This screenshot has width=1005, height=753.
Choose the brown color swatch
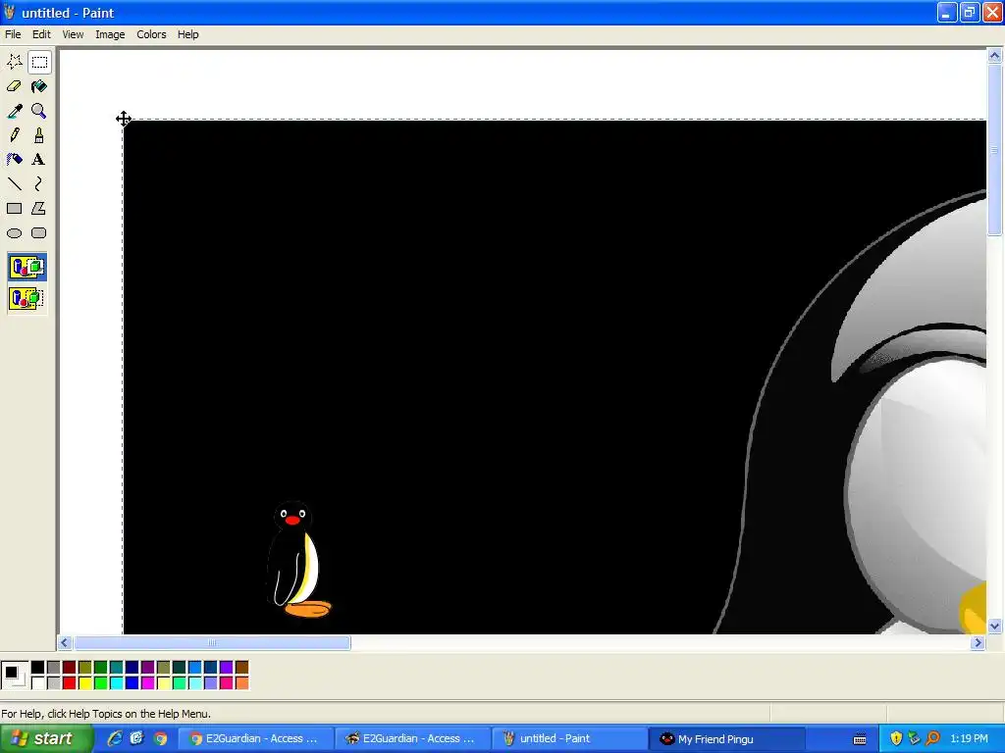tap(241, 668)
